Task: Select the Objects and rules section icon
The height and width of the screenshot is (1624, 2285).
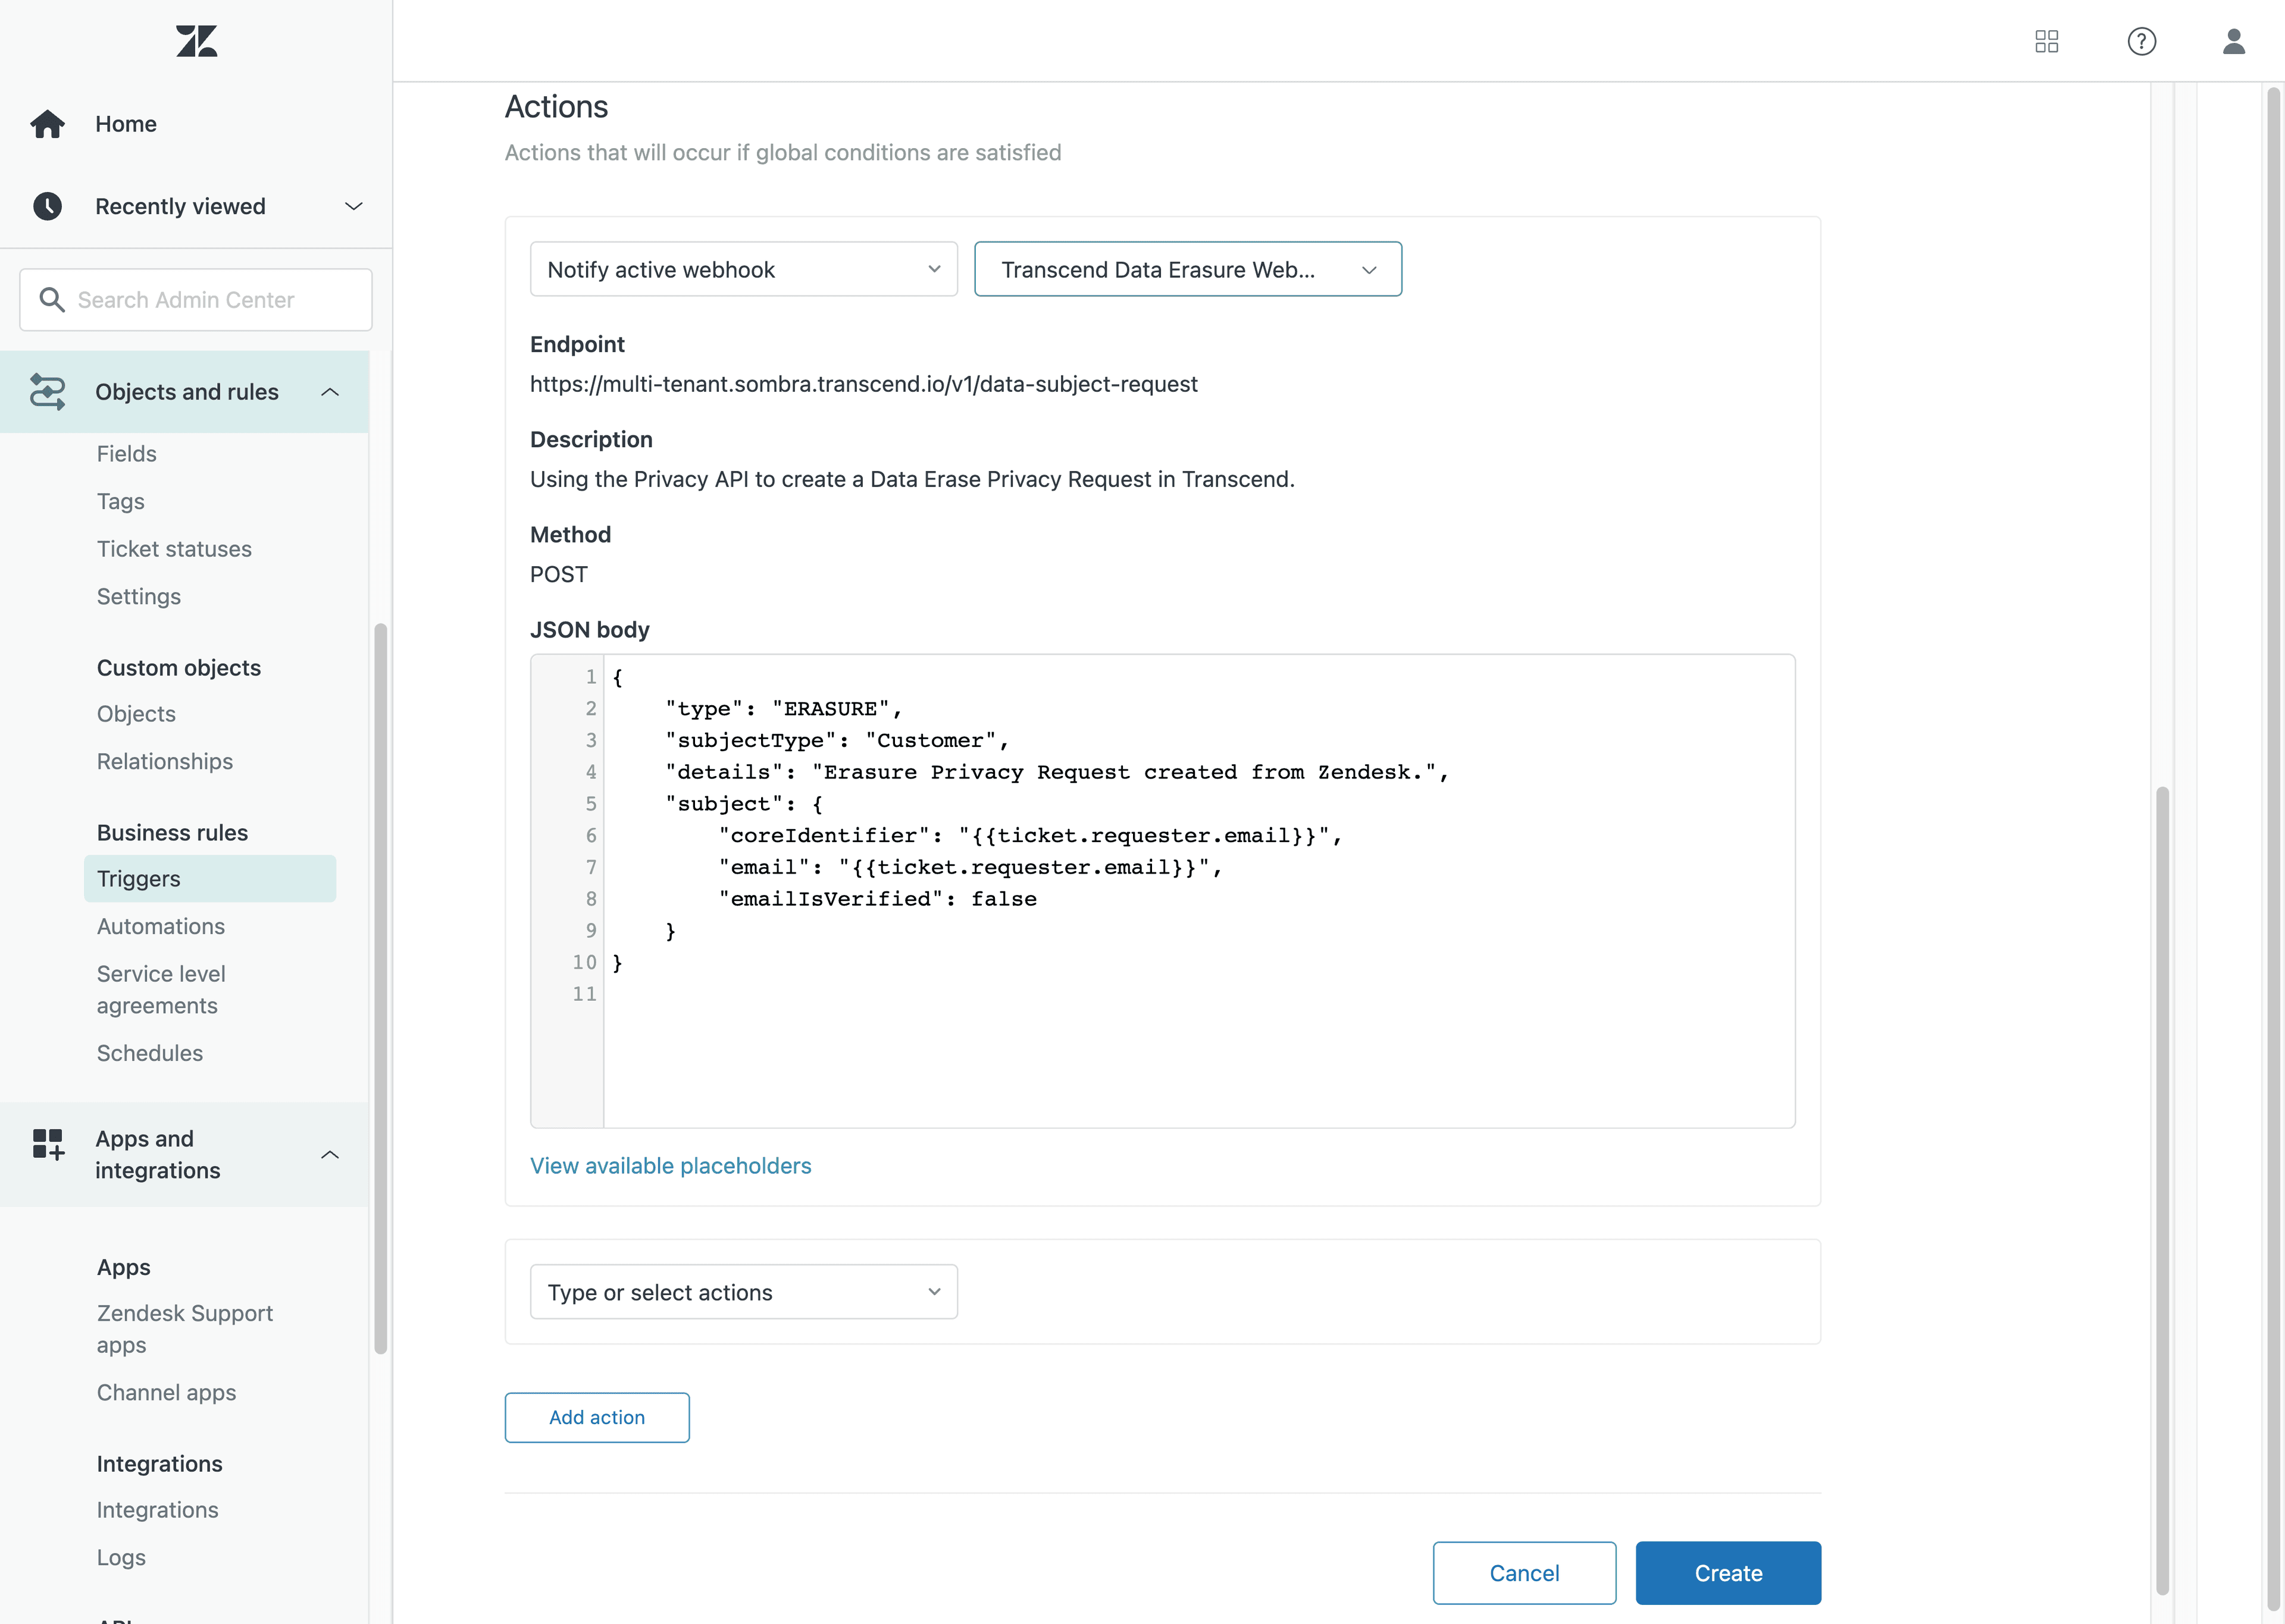Action: 47,392
